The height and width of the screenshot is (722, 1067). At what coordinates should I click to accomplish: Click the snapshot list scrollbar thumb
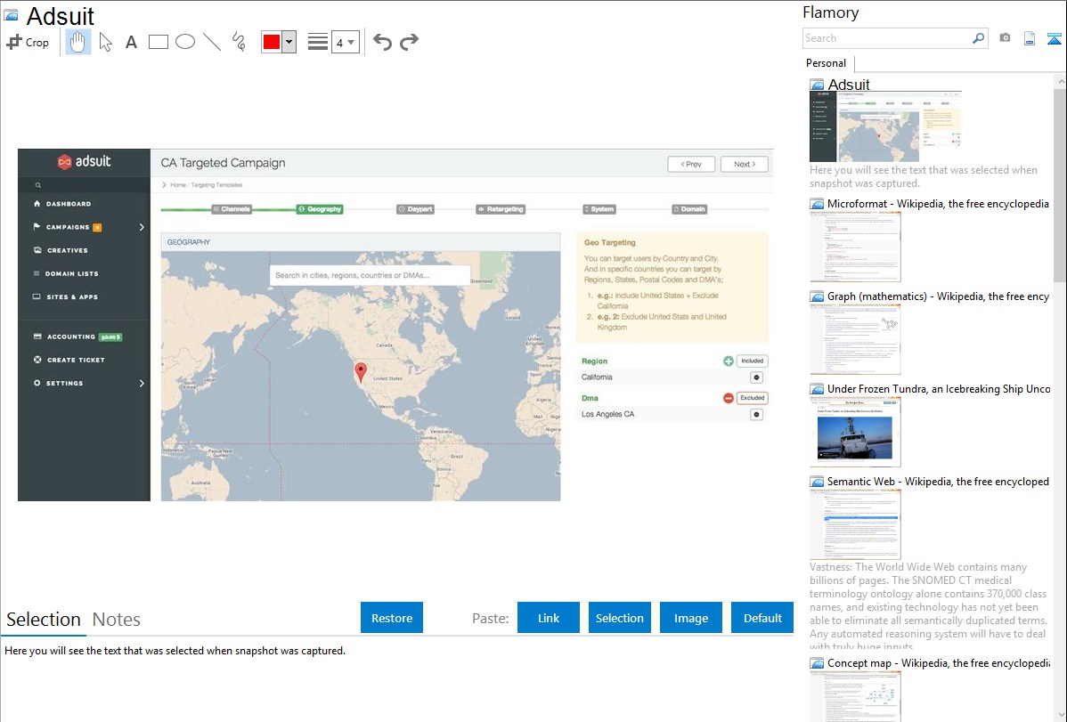[1060, 183]
